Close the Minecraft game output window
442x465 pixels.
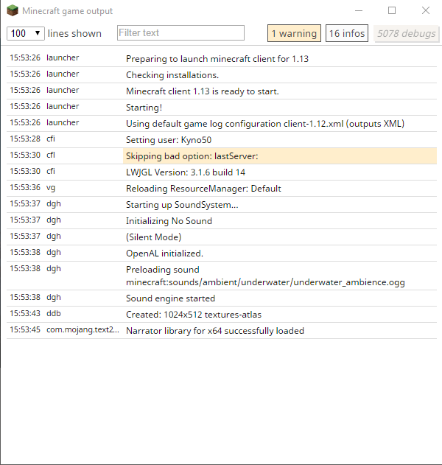(426, 11)
